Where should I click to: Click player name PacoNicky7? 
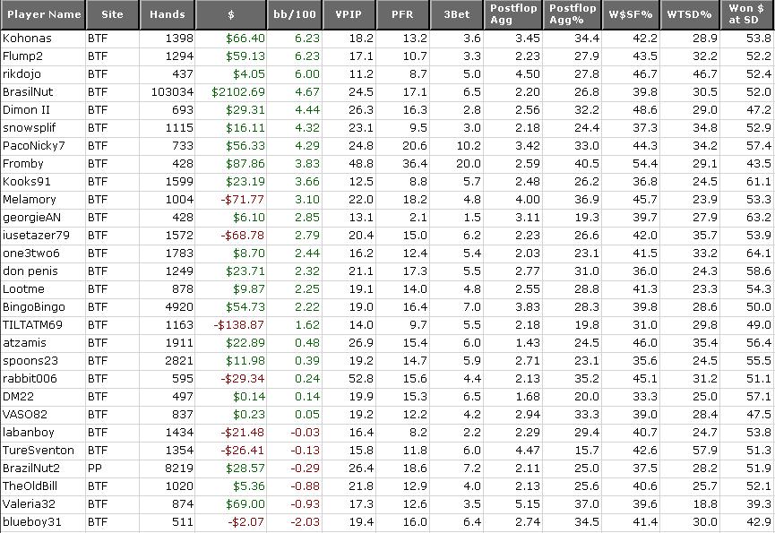(34, 146)
